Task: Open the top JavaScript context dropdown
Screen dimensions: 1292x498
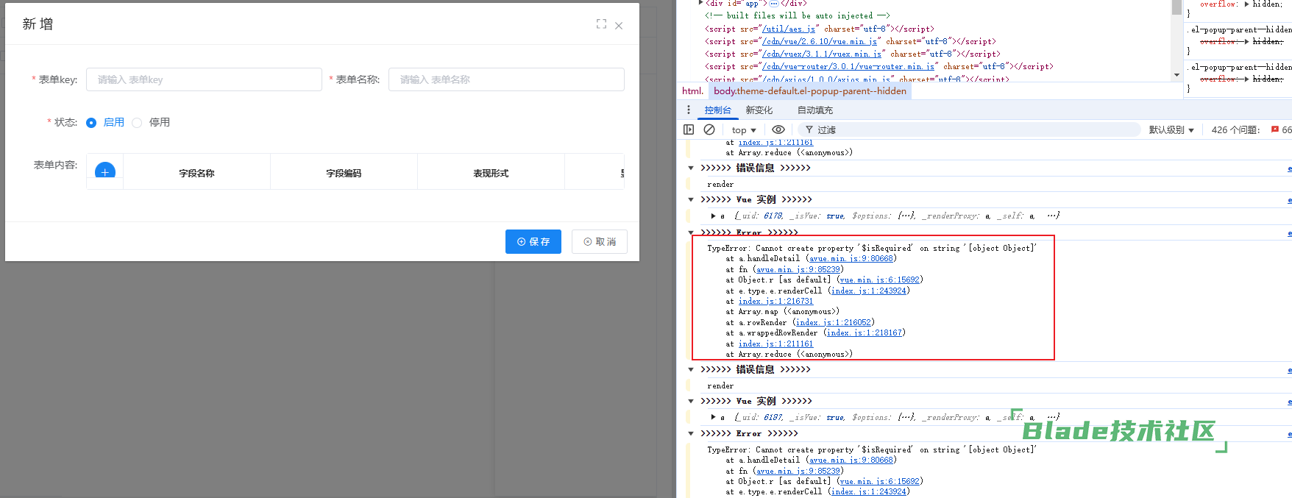Action: point(744,130)
